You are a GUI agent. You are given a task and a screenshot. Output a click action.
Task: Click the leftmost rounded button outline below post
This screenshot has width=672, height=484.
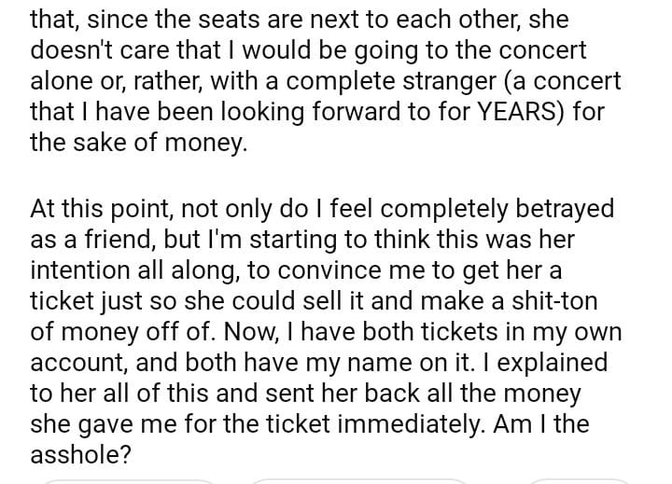click(129, 480)
